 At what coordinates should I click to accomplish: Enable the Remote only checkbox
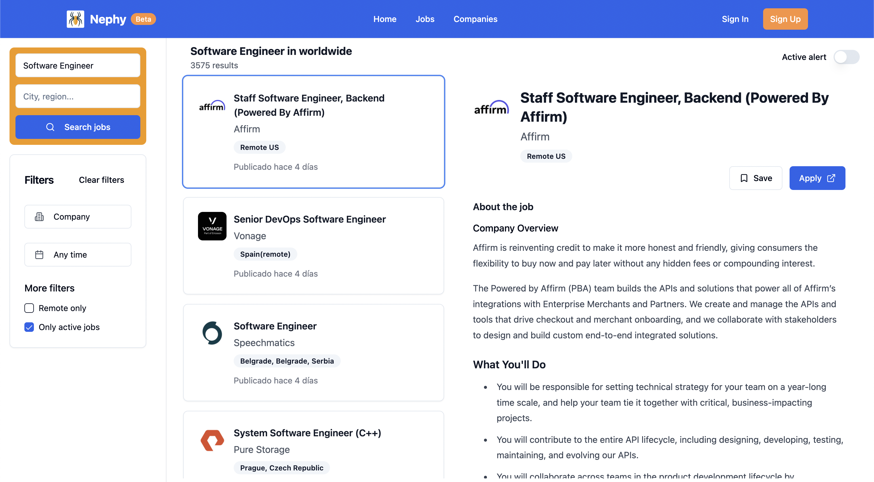tap(29, 308)
